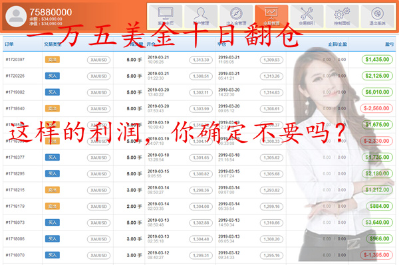399x265 pixels.
Task: Select order #1718073
Action: (15, 222)
